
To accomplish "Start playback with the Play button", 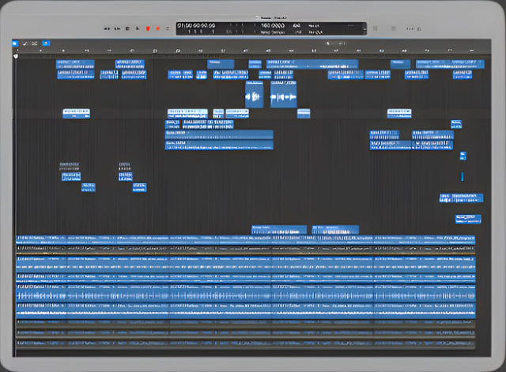I will click(x=138, y=28).
